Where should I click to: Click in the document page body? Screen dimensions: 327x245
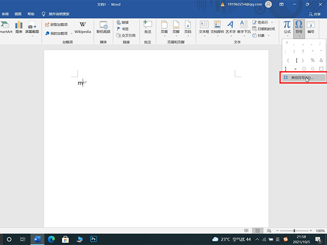pos(156,138)
